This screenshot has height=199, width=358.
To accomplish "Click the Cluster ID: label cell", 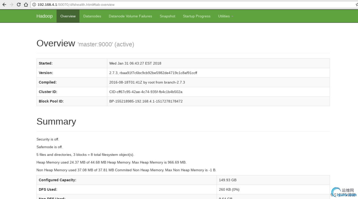I will [72, 92].
